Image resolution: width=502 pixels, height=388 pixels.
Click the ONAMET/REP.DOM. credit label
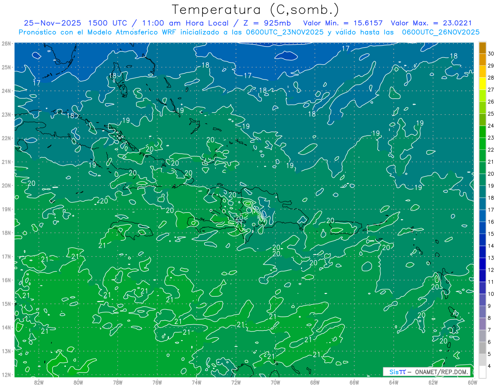tap(442, 372)
